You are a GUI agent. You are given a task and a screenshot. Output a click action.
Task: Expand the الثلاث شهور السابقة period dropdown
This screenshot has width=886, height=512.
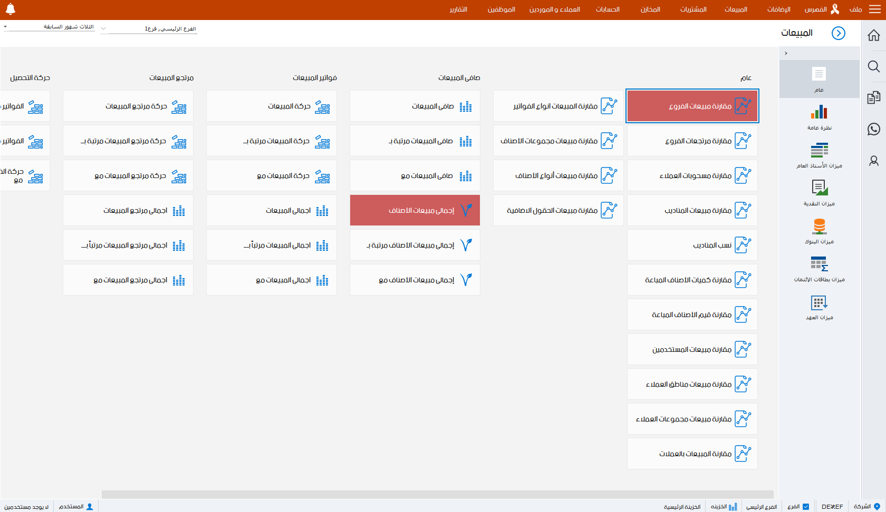(x=5, y=27)
